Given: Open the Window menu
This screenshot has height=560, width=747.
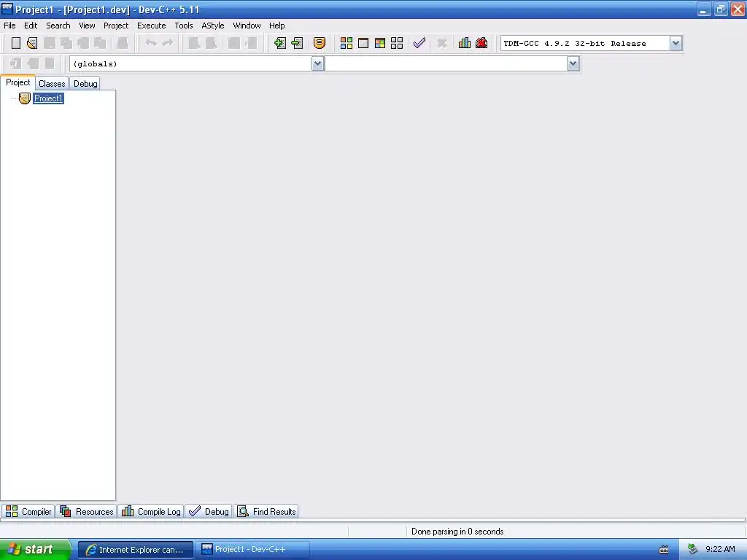Looking at the screenshot, I should 247,26.
